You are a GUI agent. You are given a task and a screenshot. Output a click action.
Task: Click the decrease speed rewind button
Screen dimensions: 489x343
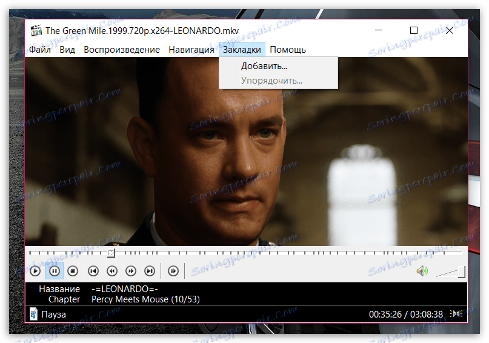(x=112, y=271)
